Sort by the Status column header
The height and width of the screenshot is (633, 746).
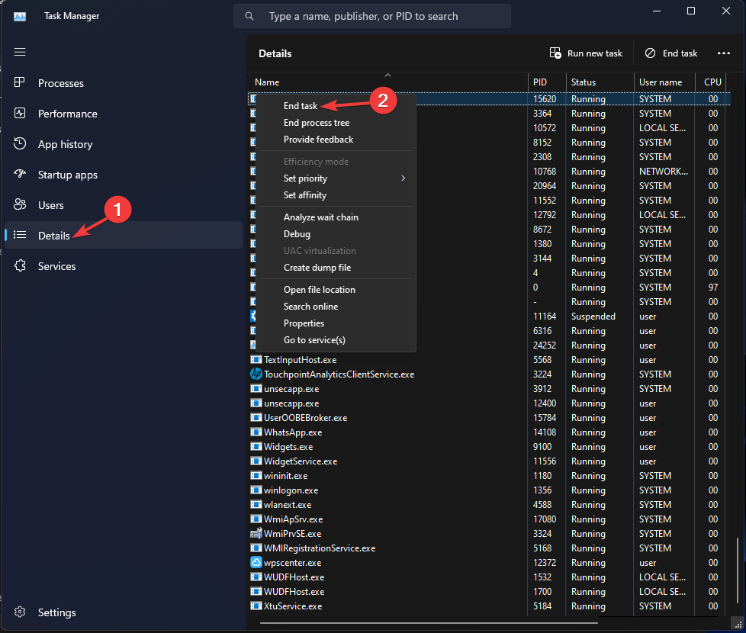(x=600, y=82)
